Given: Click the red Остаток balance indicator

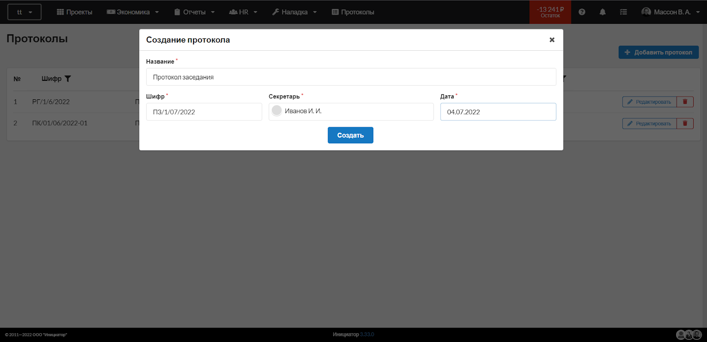Looking at the screenshot, I should (x=550, y=12).
